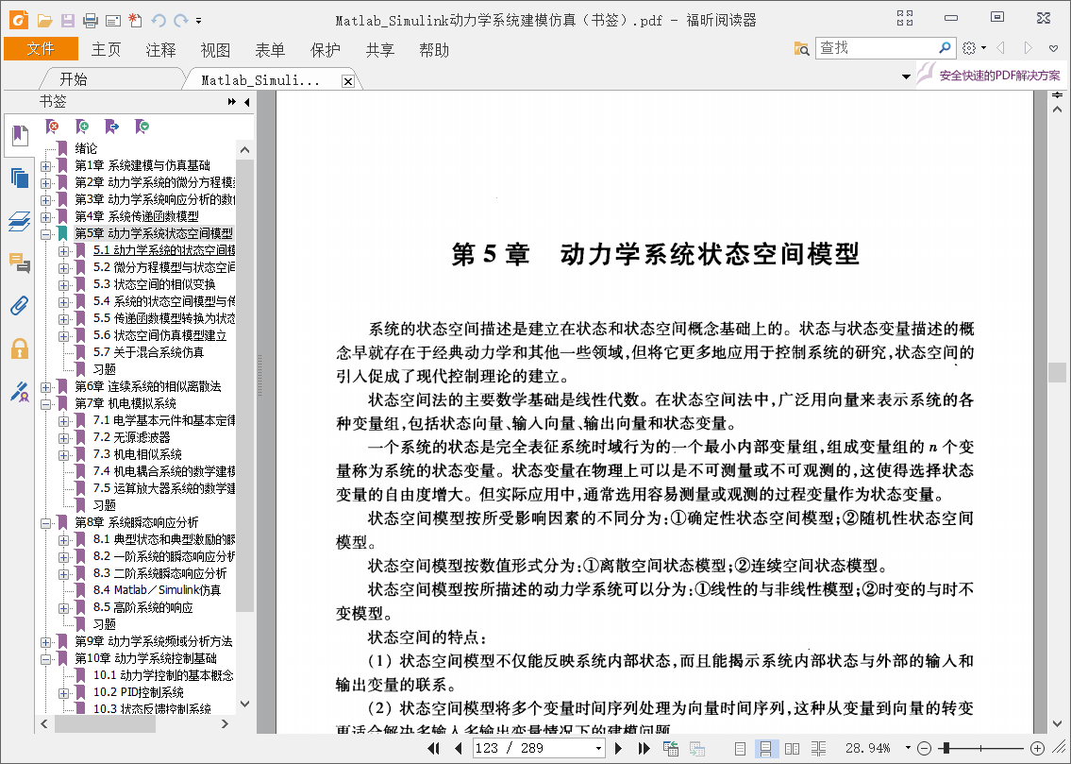Go to previous page button
Image resolution: width=1071 pixels, height=764 pixels.
(x=459, y=748)
